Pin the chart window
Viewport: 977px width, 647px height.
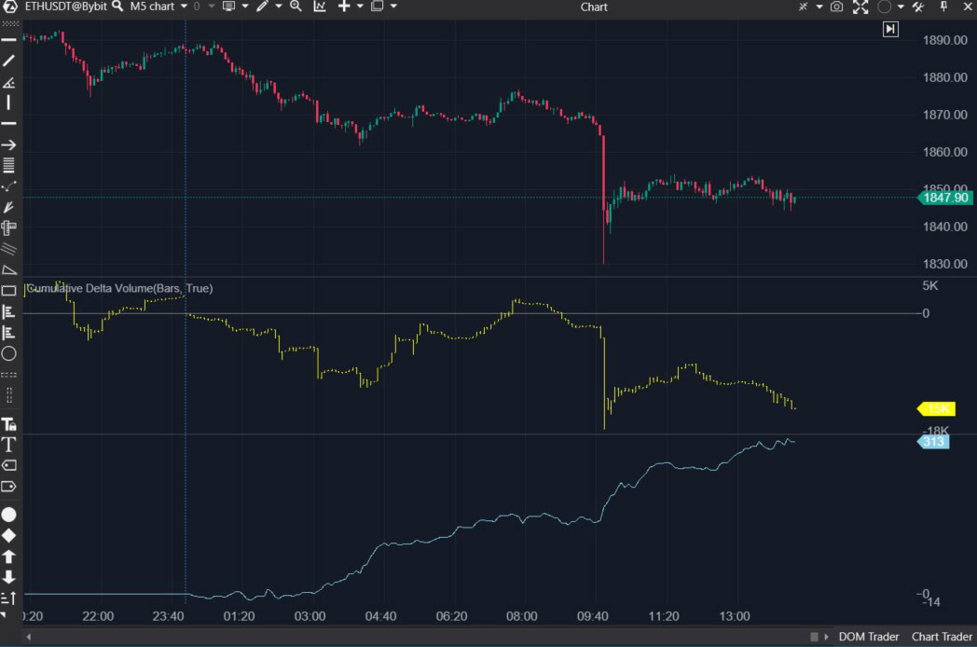[x=943, y=7]
